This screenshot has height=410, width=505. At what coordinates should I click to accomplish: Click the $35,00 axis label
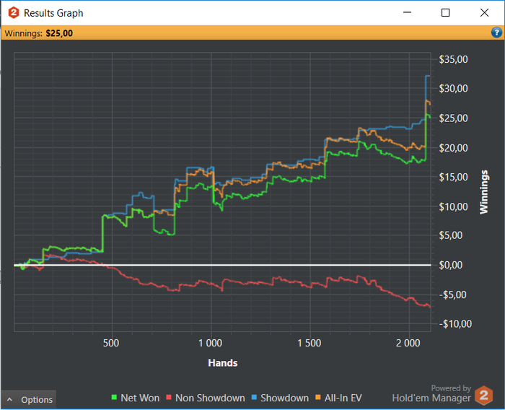[x=453, y=59]
